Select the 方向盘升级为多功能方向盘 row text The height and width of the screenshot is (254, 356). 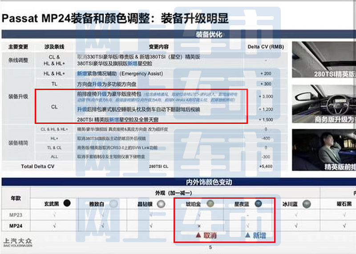[106, 84]
